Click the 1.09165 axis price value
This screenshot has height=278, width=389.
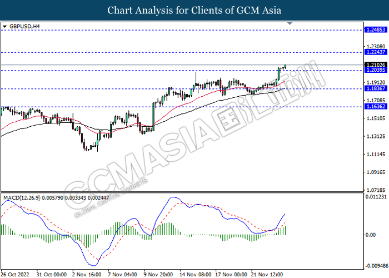pos(376,172)
